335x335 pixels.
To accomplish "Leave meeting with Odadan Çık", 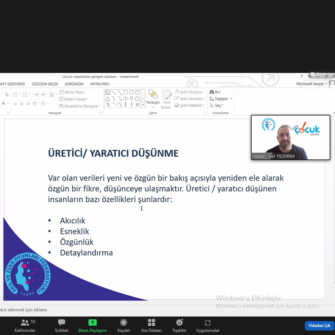I will click(x=319, y=326).
